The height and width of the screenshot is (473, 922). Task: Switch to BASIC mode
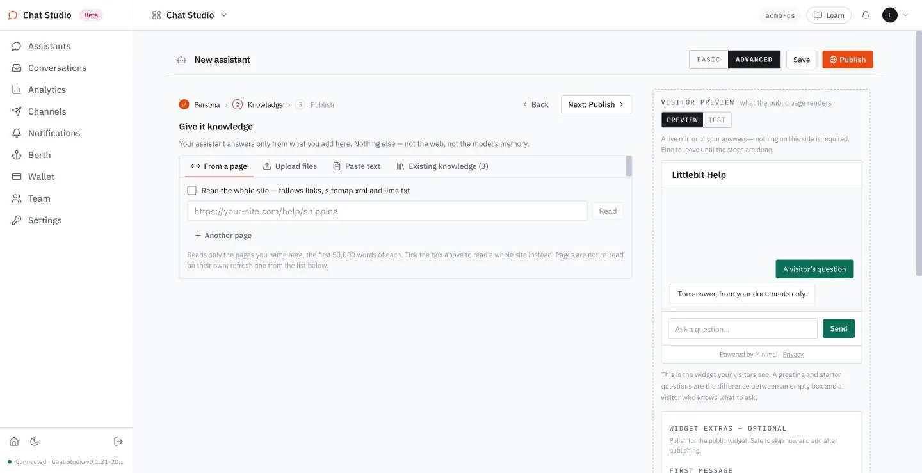(709, 60)
